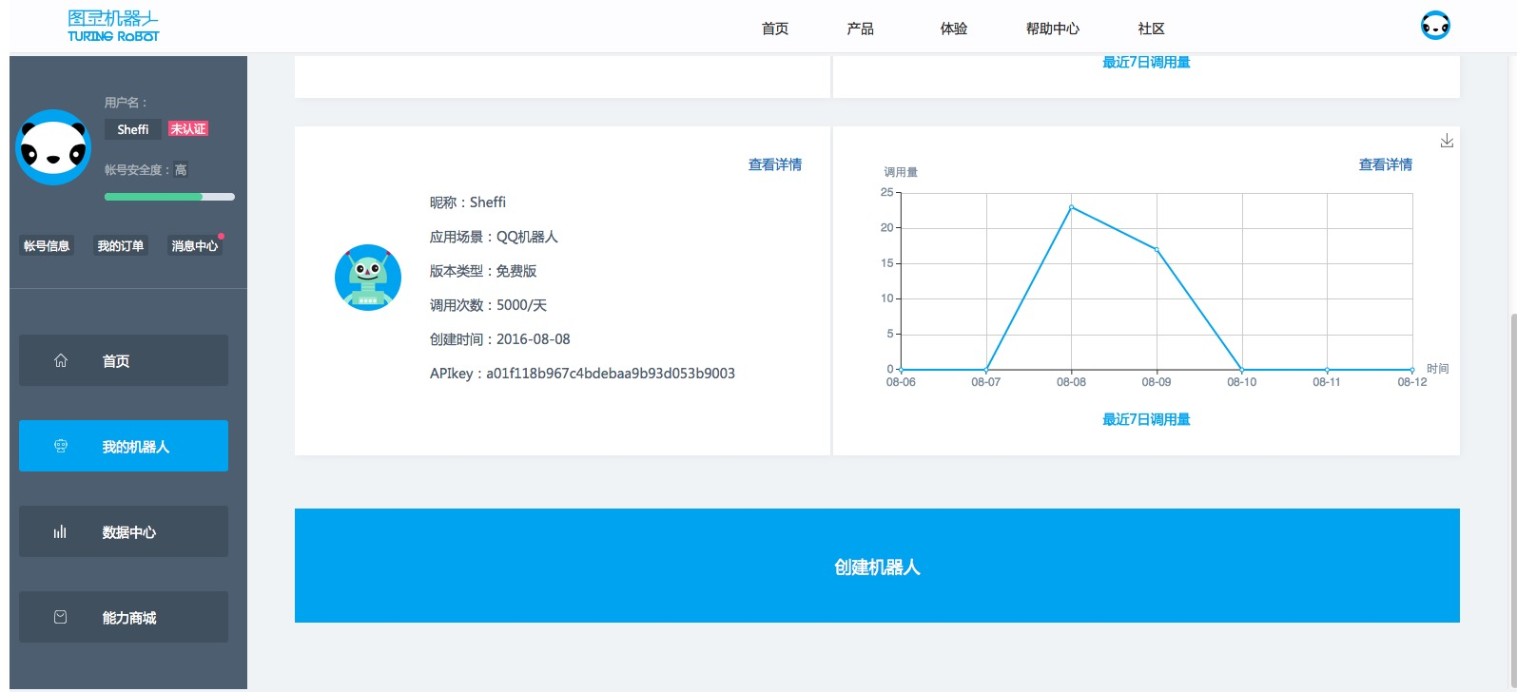This screenshot has height=692, width=1517.
Task: Click 帐号信息 button
Action: click(47, 245)
